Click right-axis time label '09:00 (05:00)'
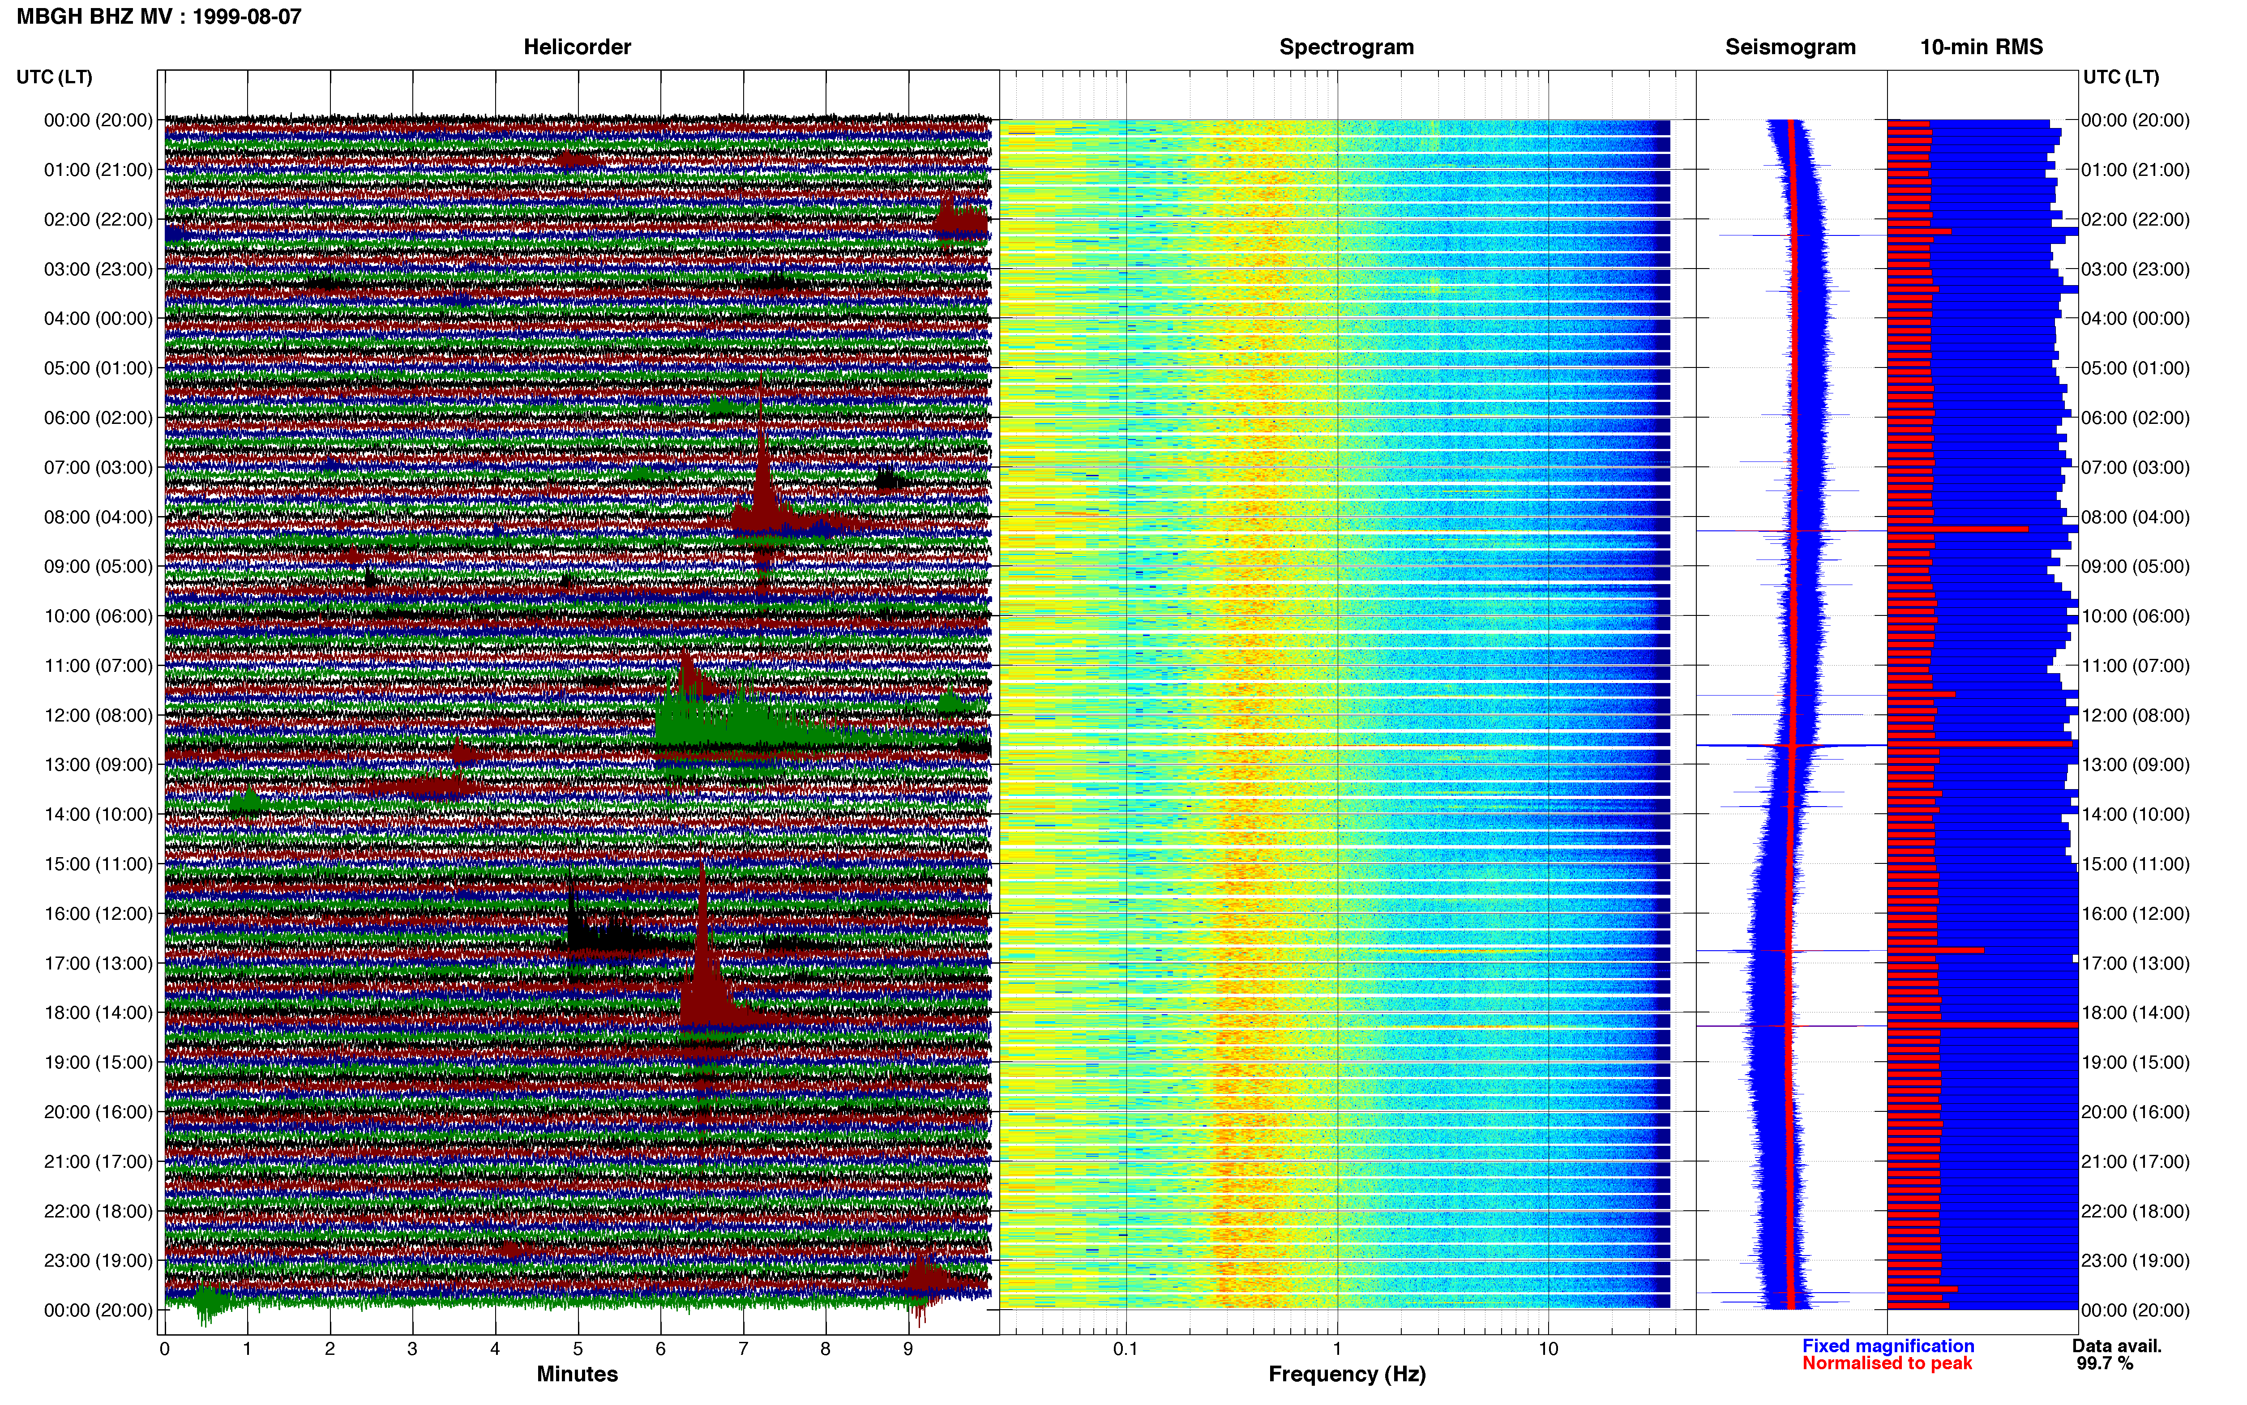Screen dimensions: 2247x1405 [2136, 567]
